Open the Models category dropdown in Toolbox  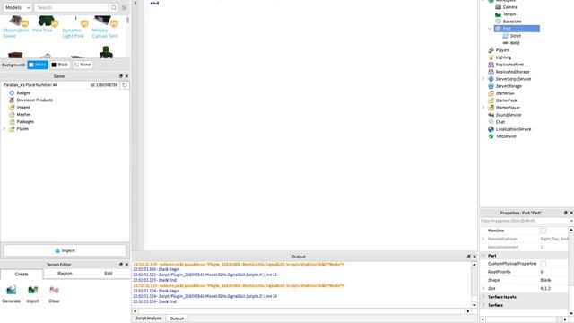pos(17,7)
